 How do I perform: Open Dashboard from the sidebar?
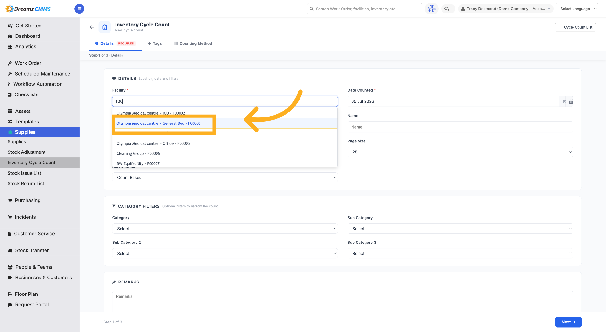click(x=27, y=36)
